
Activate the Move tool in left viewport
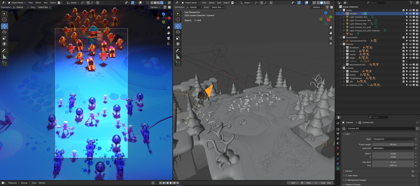(x=4, y=26)
